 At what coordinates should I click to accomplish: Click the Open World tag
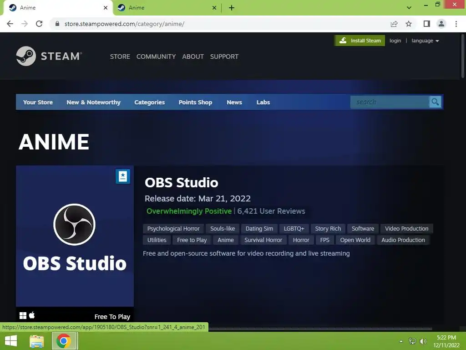(x=355, y=240)
